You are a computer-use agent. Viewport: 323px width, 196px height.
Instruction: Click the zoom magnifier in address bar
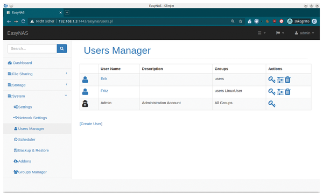(233, 21)
